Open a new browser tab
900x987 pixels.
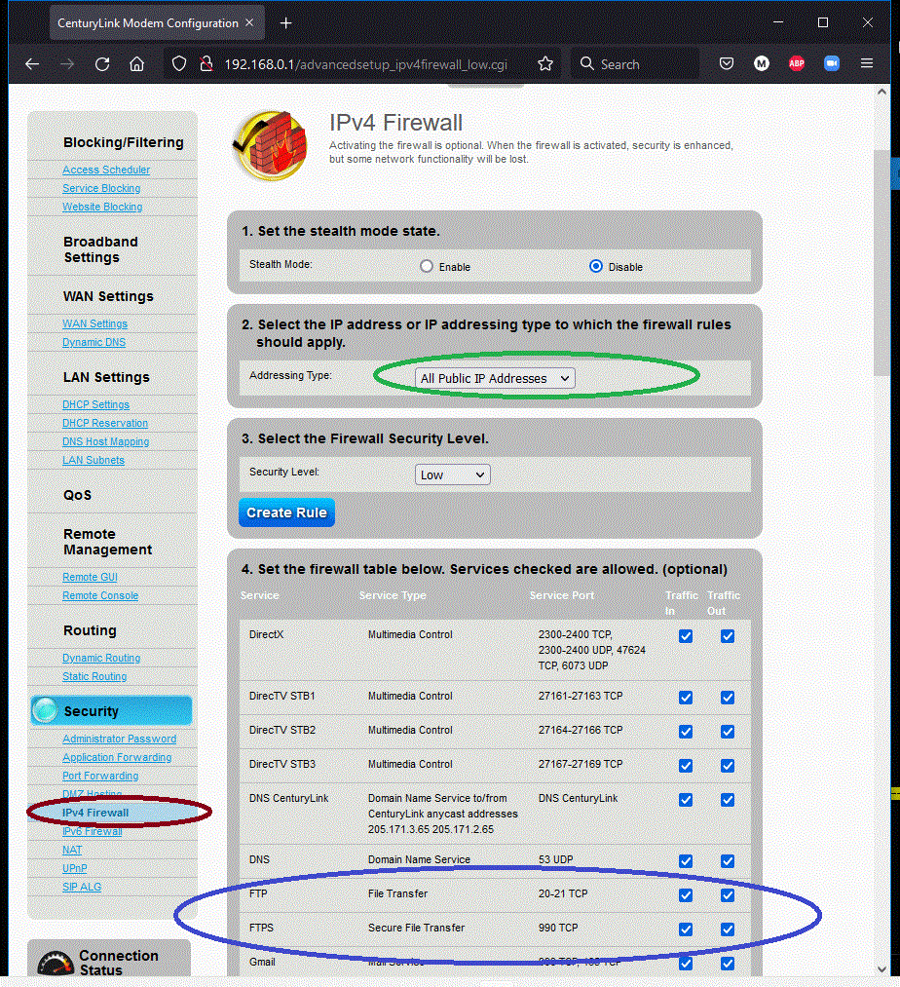[x=285, y=22]
